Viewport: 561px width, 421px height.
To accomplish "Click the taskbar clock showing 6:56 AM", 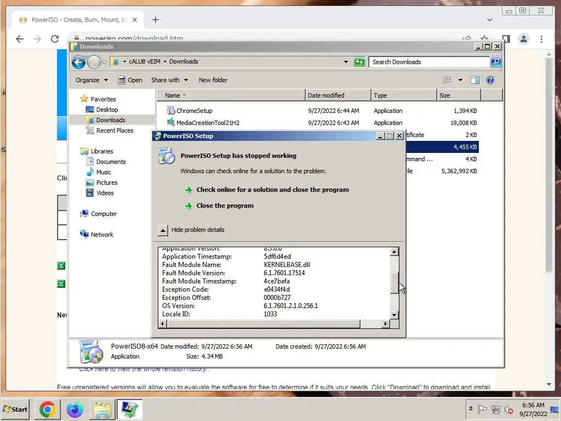I will (533, 409).
